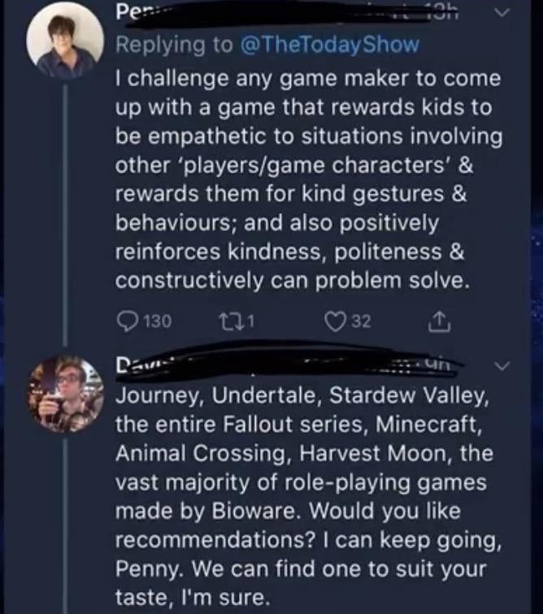
Task: Expand the first tweet's chevron menu
Action: 502,13
